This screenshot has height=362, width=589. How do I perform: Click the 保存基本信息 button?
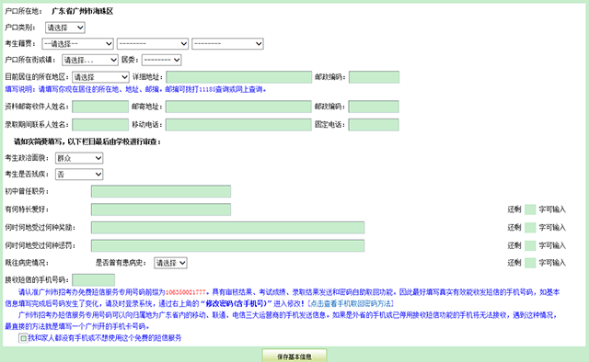pyautogui.click(x=294, y=356)
